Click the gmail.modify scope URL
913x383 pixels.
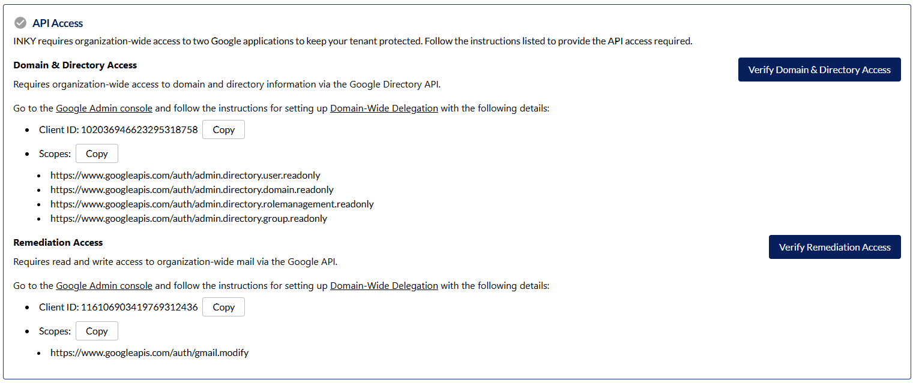pos(149,353)
